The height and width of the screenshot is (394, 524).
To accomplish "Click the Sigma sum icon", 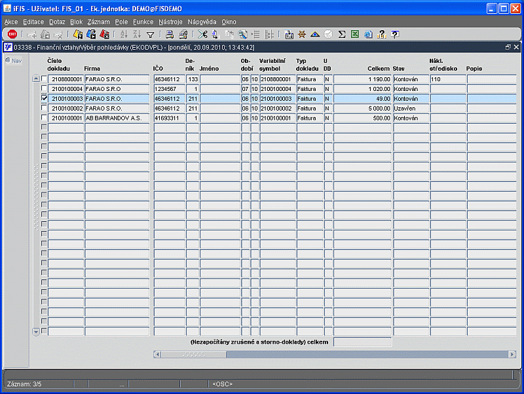I will (341, 34).
